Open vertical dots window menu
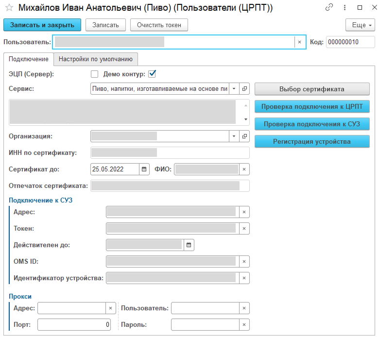Viewport: 379px width, 337px height. tap(345, 8)
